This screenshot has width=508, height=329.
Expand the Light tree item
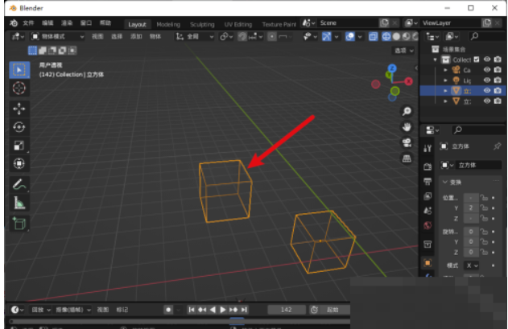tap(445, 80)
